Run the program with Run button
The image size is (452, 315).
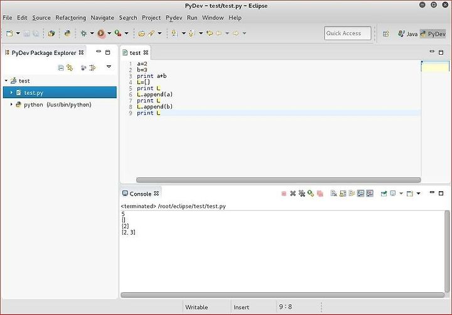pos(101,33)
